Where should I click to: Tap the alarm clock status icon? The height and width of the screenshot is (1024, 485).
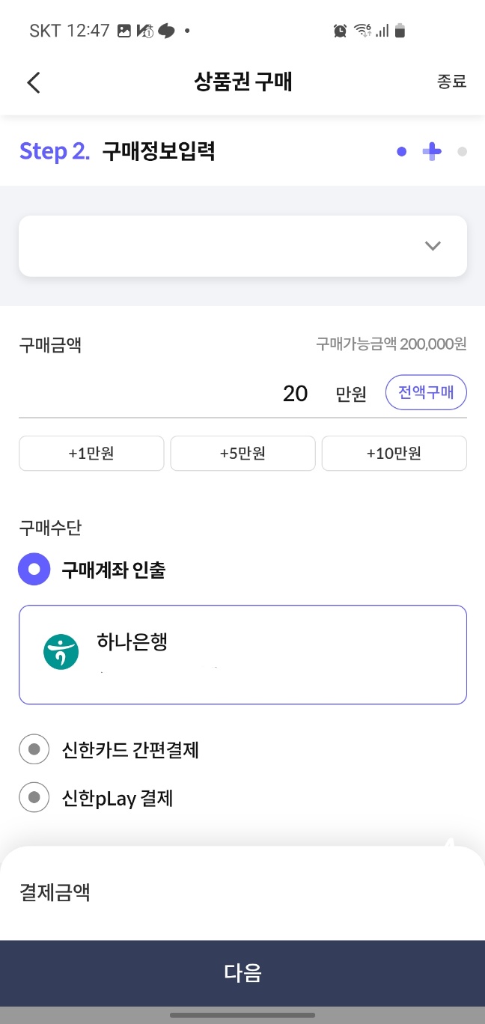341,31
